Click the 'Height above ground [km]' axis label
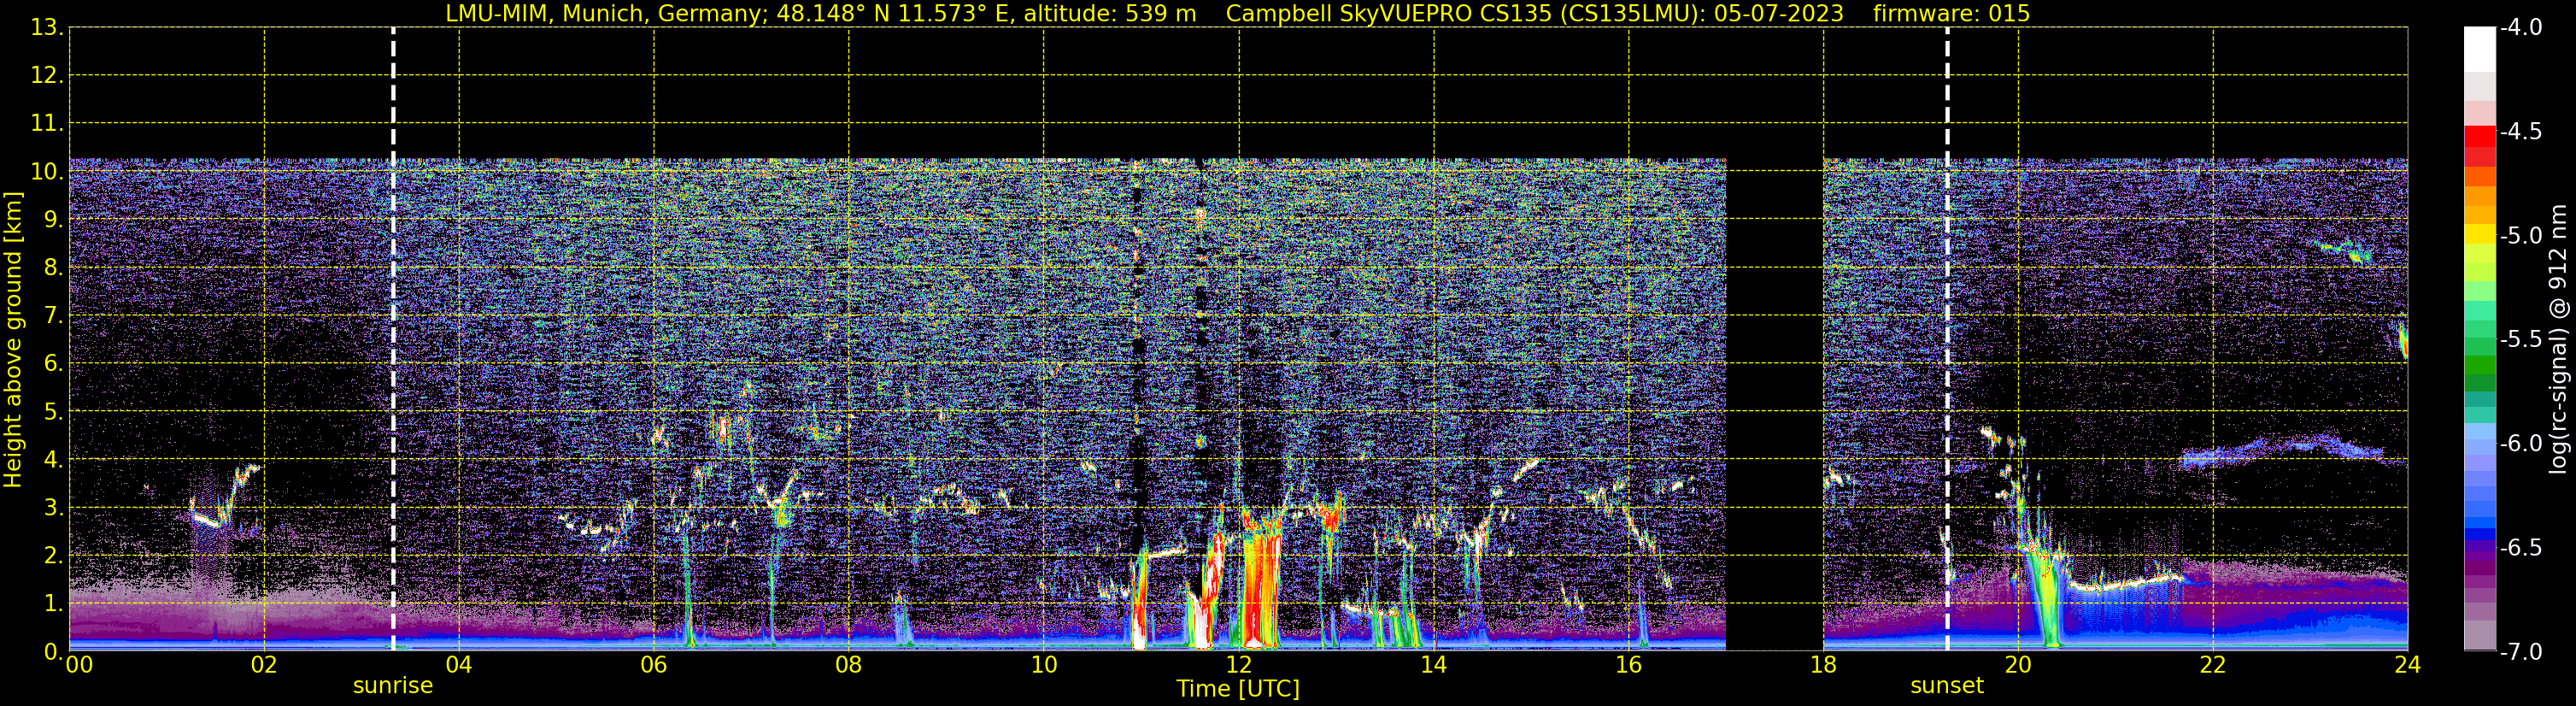The width and height of the screenshot is (2576, 706). 13,340
